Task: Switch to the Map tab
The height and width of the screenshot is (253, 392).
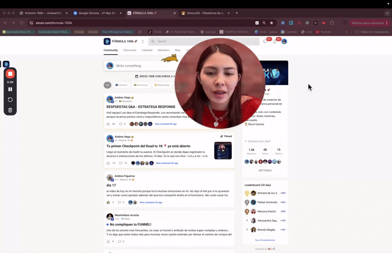Action: 178,50
